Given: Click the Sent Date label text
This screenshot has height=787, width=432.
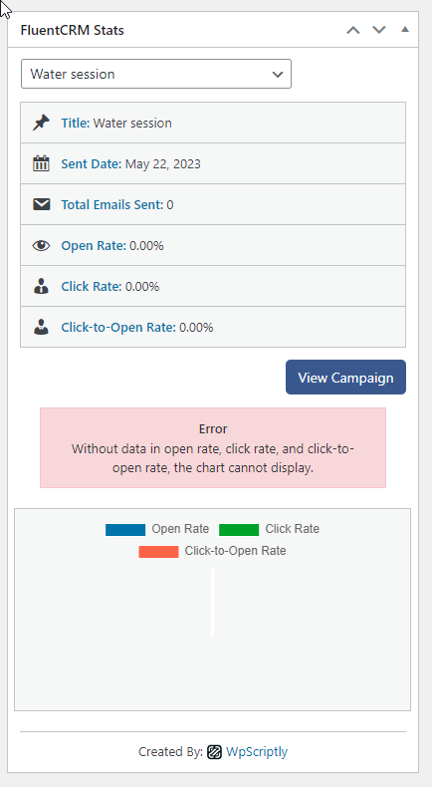Looking at the screenshot, I should pos(92,164).
